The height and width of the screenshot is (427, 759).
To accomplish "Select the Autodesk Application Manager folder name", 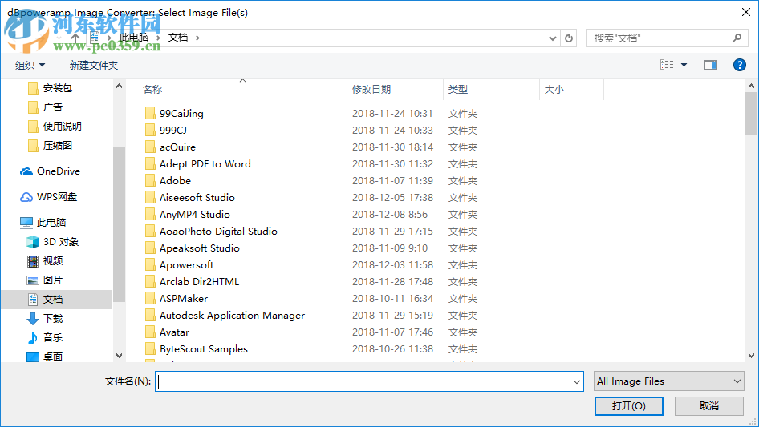I will pos(233,316).
